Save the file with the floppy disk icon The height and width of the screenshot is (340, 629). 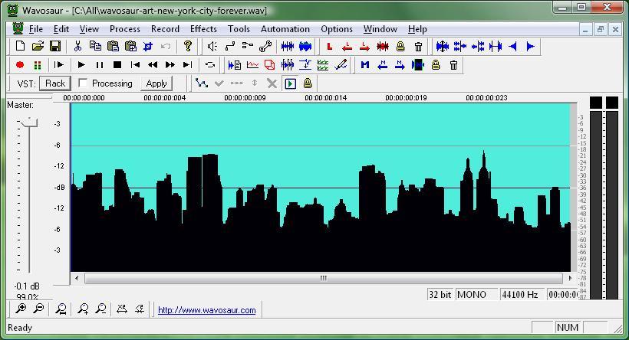tap(55, 46)
